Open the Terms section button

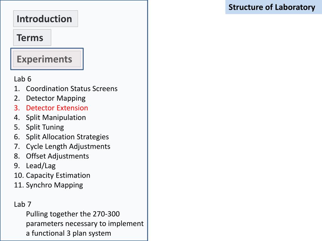32,38
